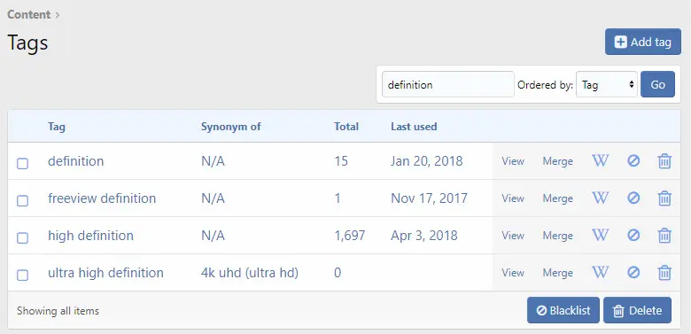Click the bottom Blacklist button
691x334 pixels.
click(563, 310)
